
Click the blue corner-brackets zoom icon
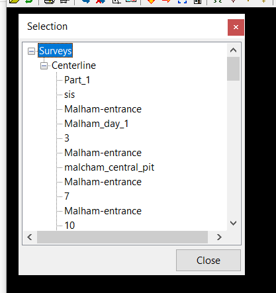click(x=182, y=1)
